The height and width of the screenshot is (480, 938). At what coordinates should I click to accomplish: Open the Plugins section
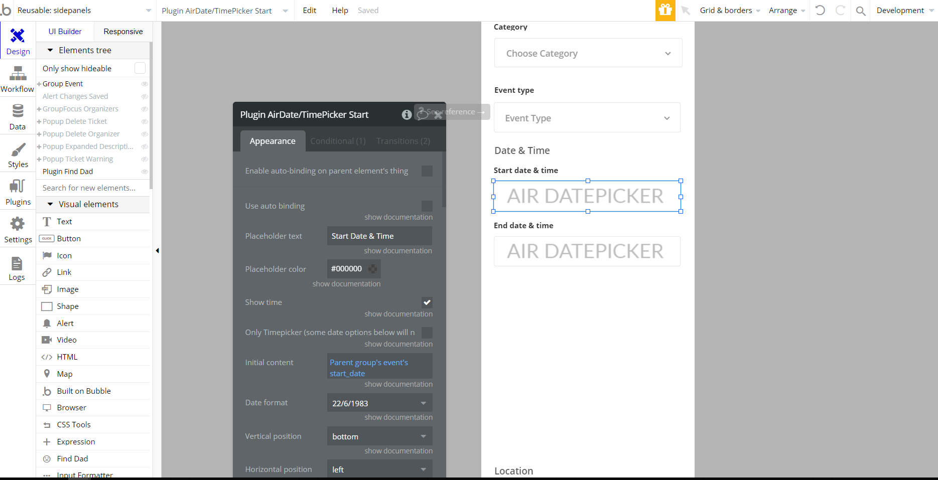point(18,193)
